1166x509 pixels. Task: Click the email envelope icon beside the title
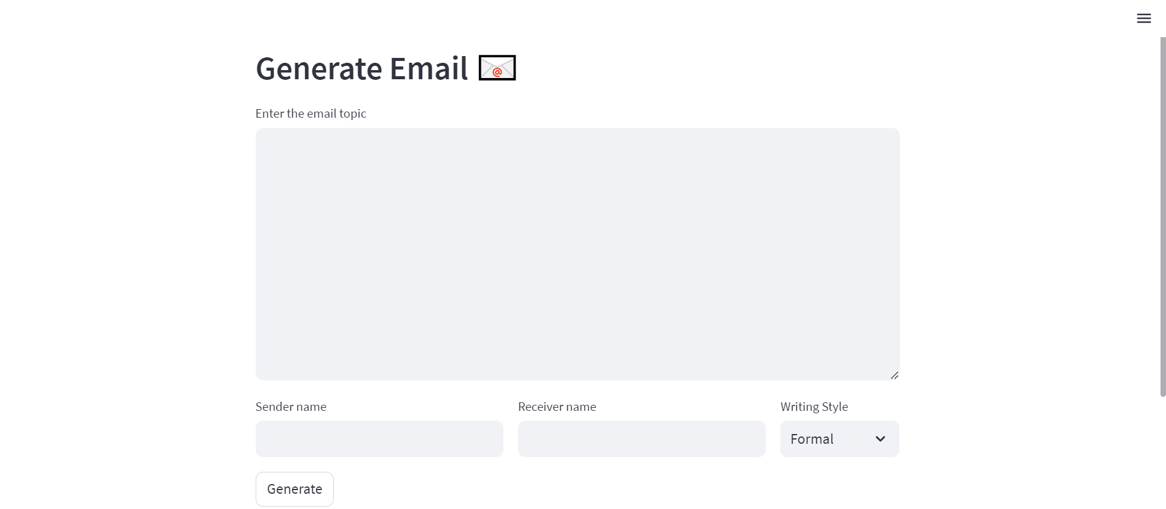pyautogui.click(x=496, y=68)
